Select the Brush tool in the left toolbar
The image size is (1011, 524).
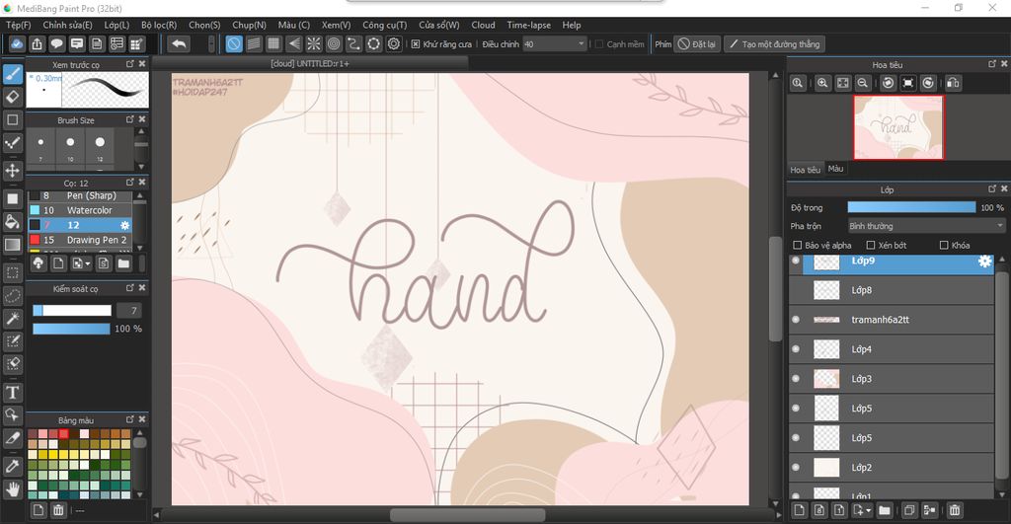[x=12, y=74]
